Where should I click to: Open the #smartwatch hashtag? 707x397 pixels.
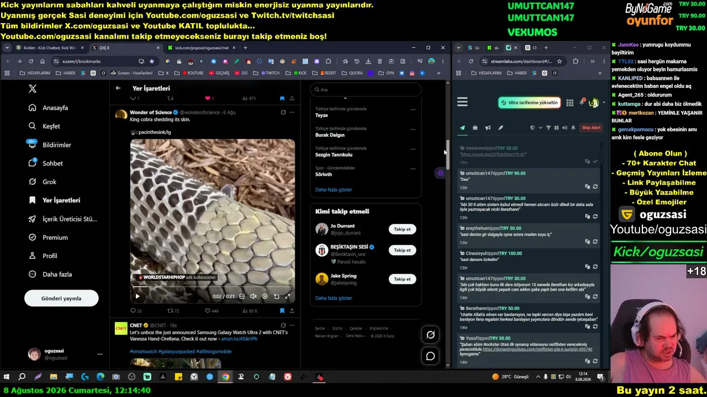(x=143, y=352)
